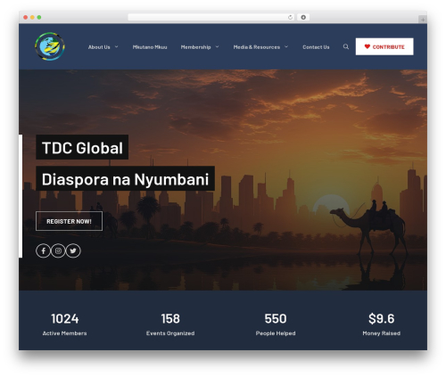Click the Money Raised label

coord(382,333)
